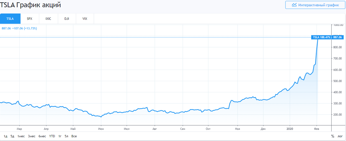Click the Окт label on time axis
Screen dimensions: 346x141
(x=208, y=129)
